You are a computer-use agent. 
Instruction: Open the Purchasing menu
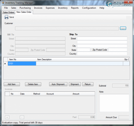[25, 8]
